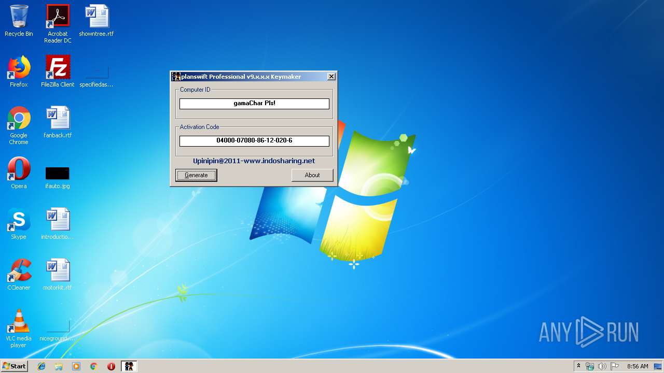The height and width of the screenshot is (373, 664).
Task: Select the motorkit.rtf document icon
Action: pos(58,275)
